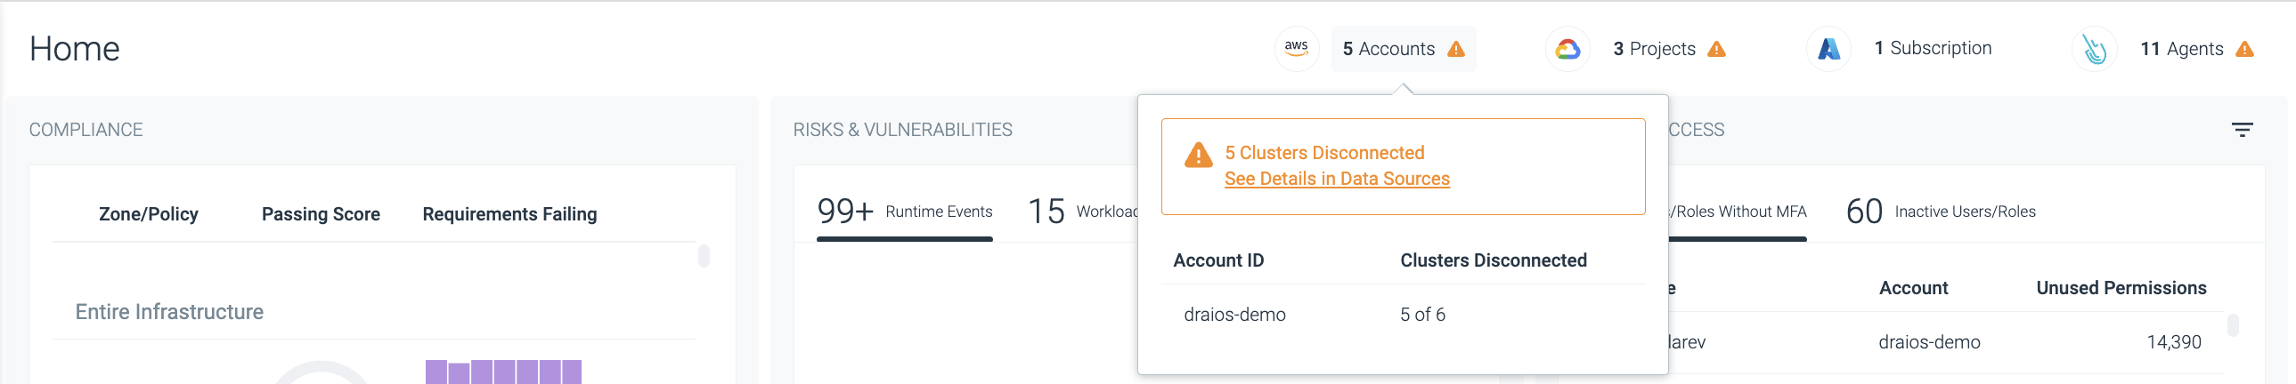This screenshot has height=384, width=2296.
Task: Select the draios-demo account row in popup
Action: (x=1403, y=315)
